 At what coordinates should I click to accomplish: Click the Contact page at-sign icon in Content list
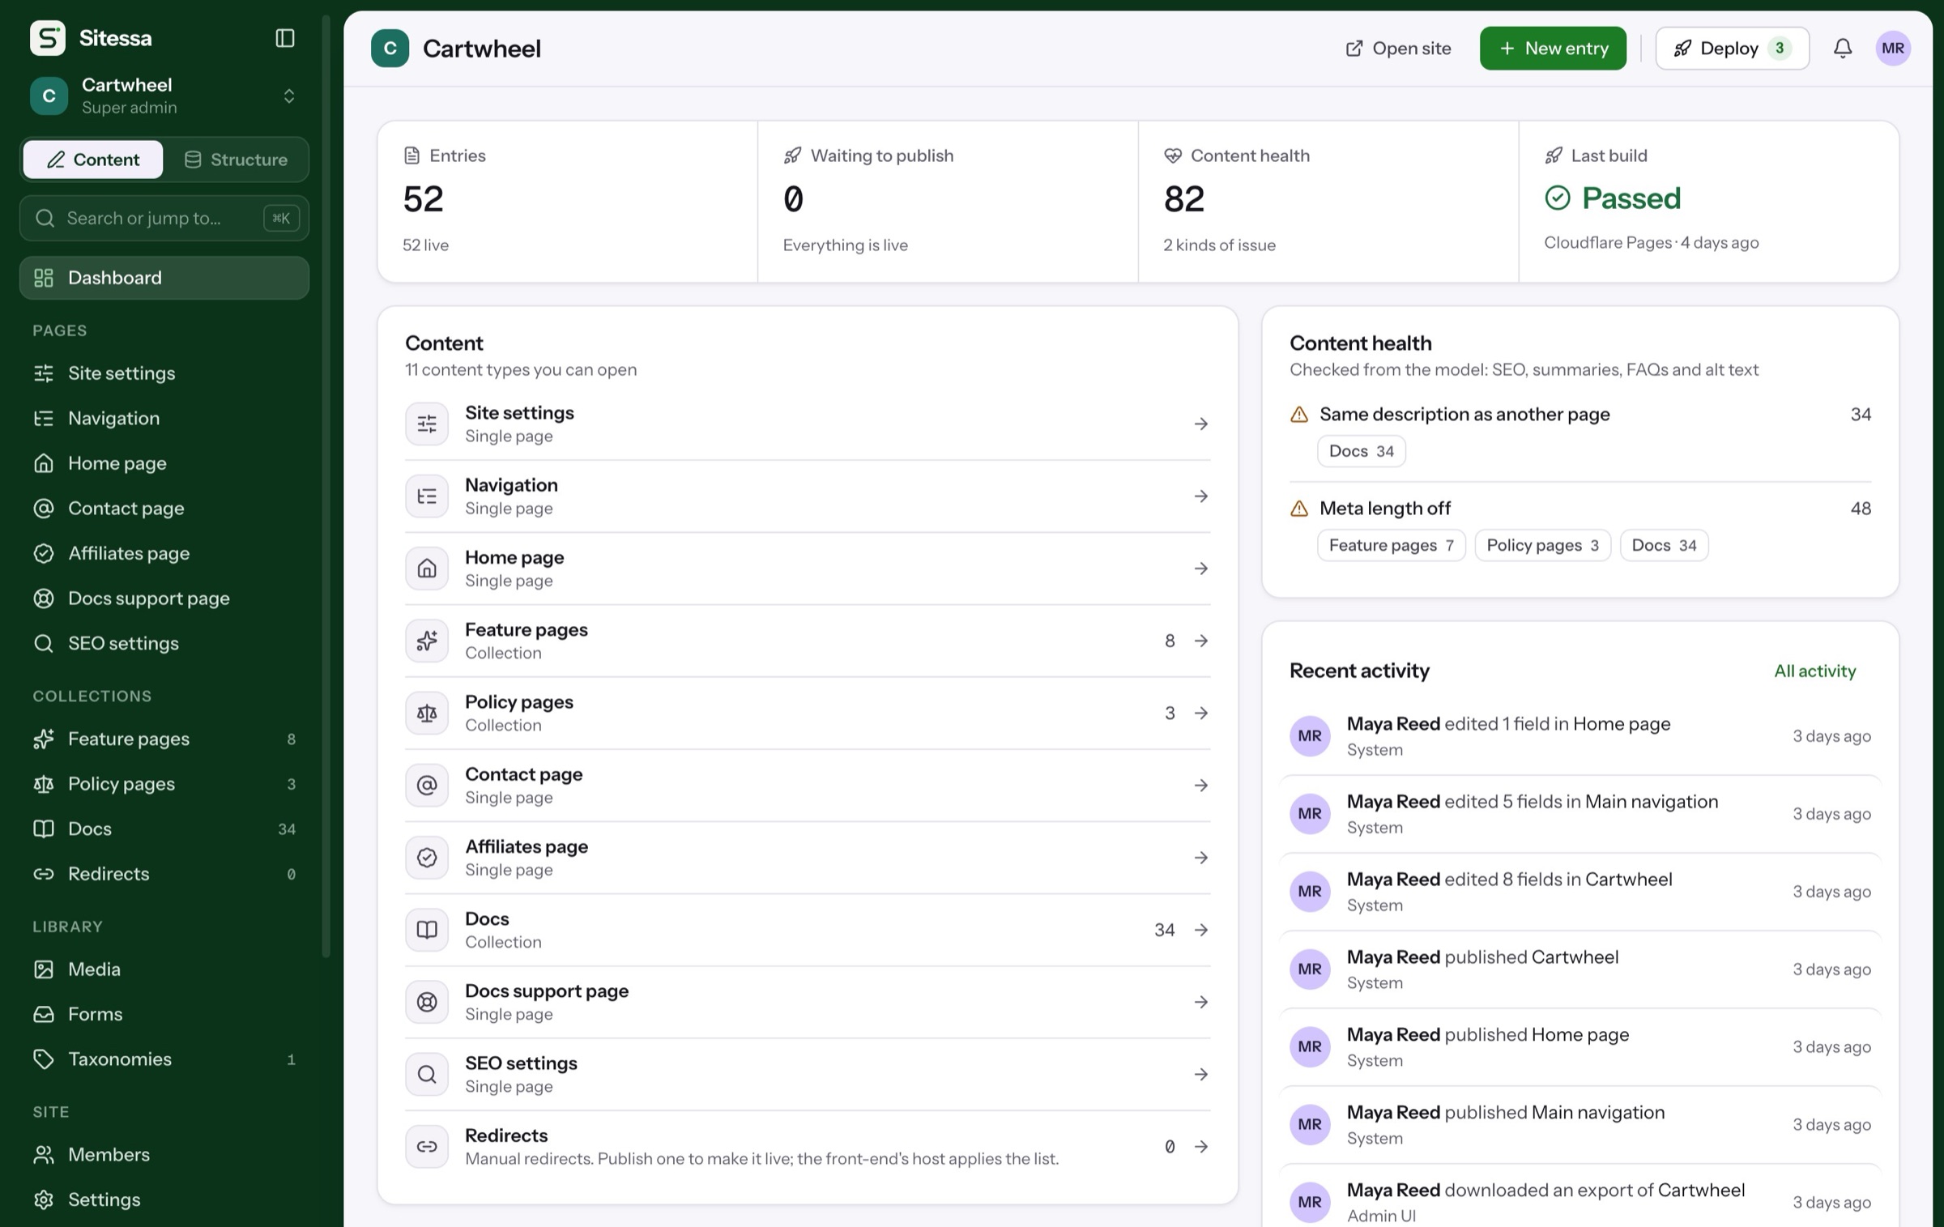pyautogui.click(x=427, y=785)
